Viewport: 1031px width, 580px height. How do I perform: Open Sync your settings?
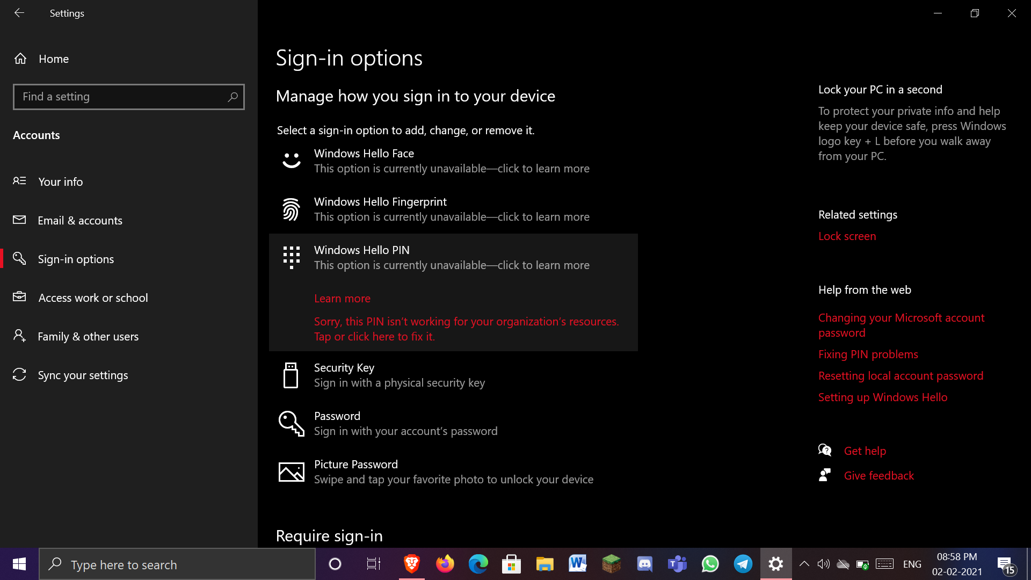point(129,375)
